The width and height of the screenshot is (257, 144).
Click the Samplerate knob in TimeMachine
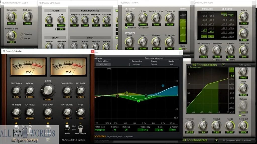tap(11, 17)
